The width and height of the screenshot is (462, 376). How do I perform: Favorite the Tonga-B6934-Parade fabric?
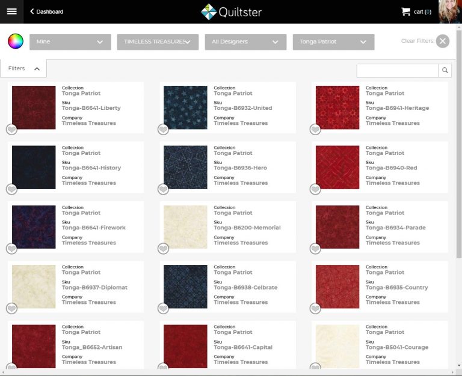315,249
